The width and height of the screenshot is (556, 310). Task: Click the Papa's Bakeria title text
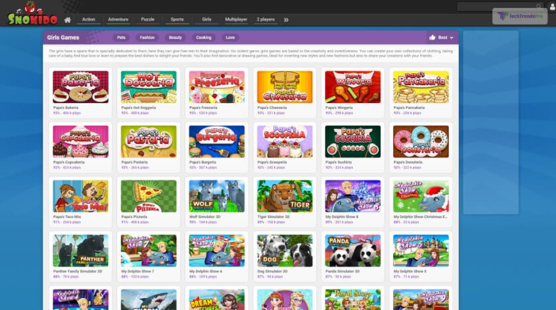tap(66, 108)
